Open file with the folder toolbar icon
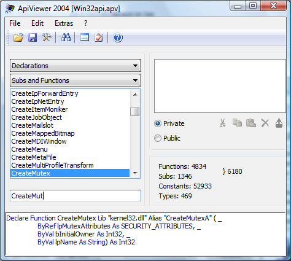The height and width of the screenshot is (261, 291). 18,37
